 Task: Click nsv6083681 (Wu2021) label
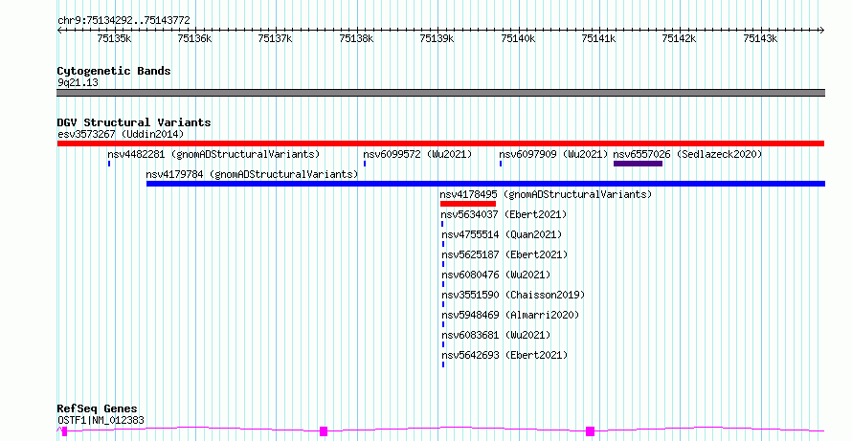pos(496,335)
